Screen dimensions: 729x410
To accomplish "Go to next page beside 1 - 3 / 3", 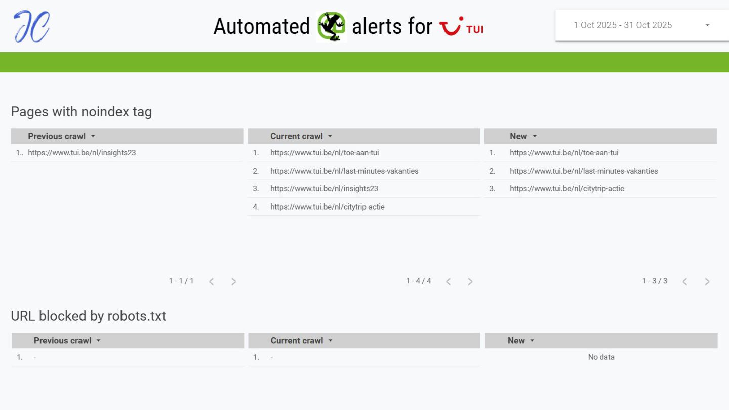I will tap(707, 281).
